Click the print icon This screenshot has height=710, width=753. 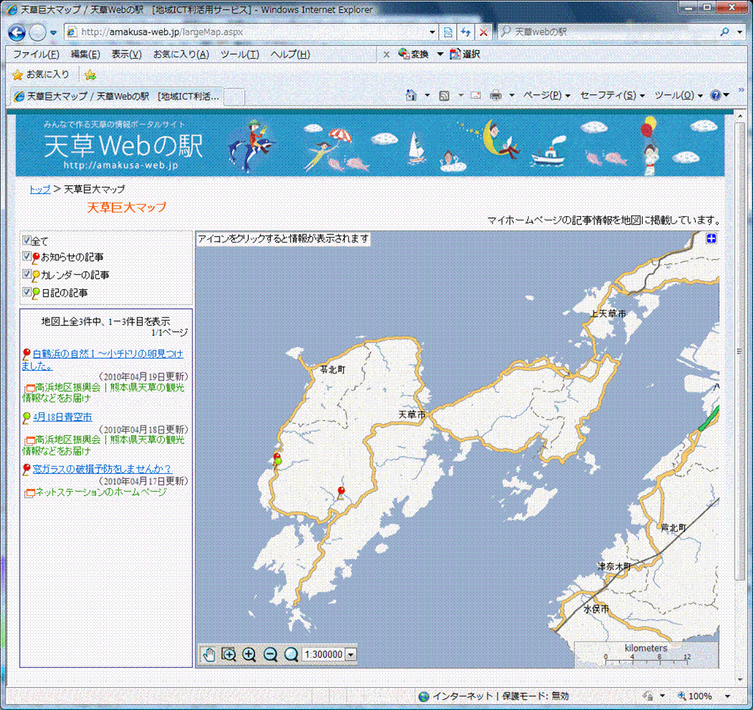click(x=495, y=96)
